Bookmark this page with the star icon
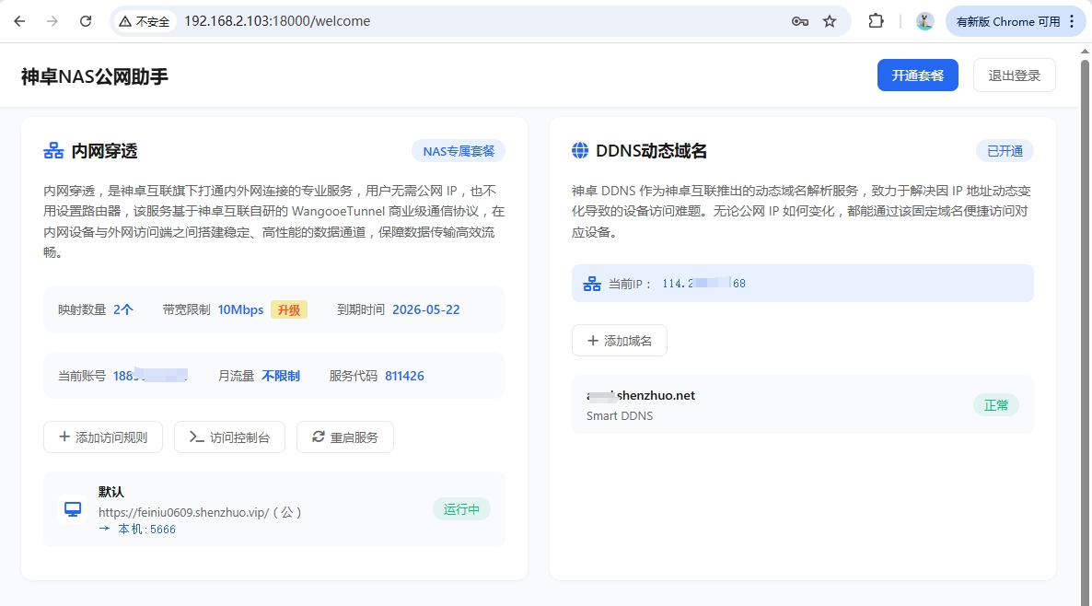This screenshot has height=606, width=1092. [830, 21]
